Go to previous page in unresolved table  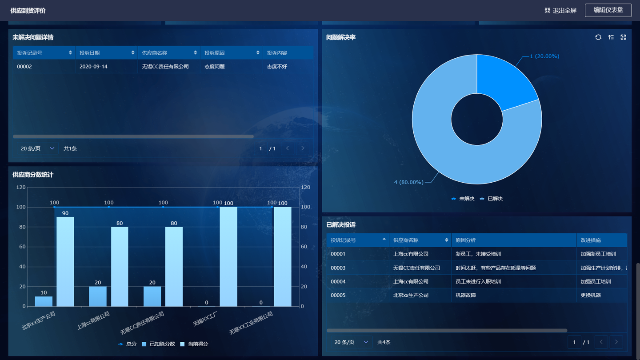(288, 148)
